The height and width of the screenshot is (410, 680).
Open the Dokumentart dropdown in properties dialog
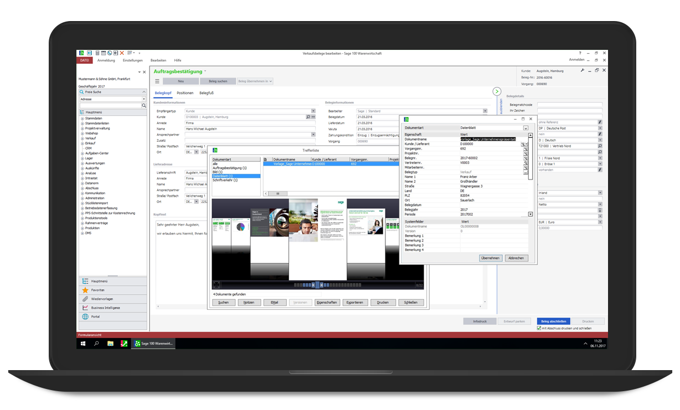pyautogui.click(x=525, y=128)
